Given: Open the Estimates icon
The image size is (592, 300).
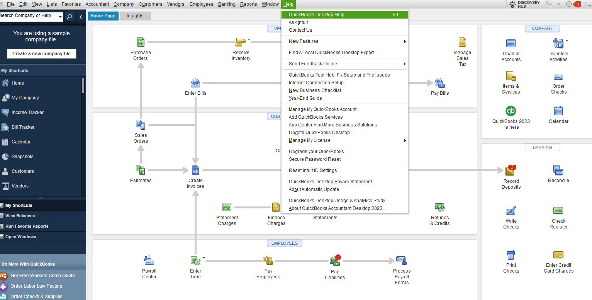Looking at the screenshot, I should (141, 170).
